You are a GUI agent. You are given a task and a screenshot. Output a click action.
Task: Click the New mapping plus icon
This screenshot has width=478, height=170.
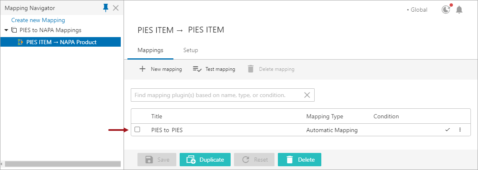click(142, 69)
